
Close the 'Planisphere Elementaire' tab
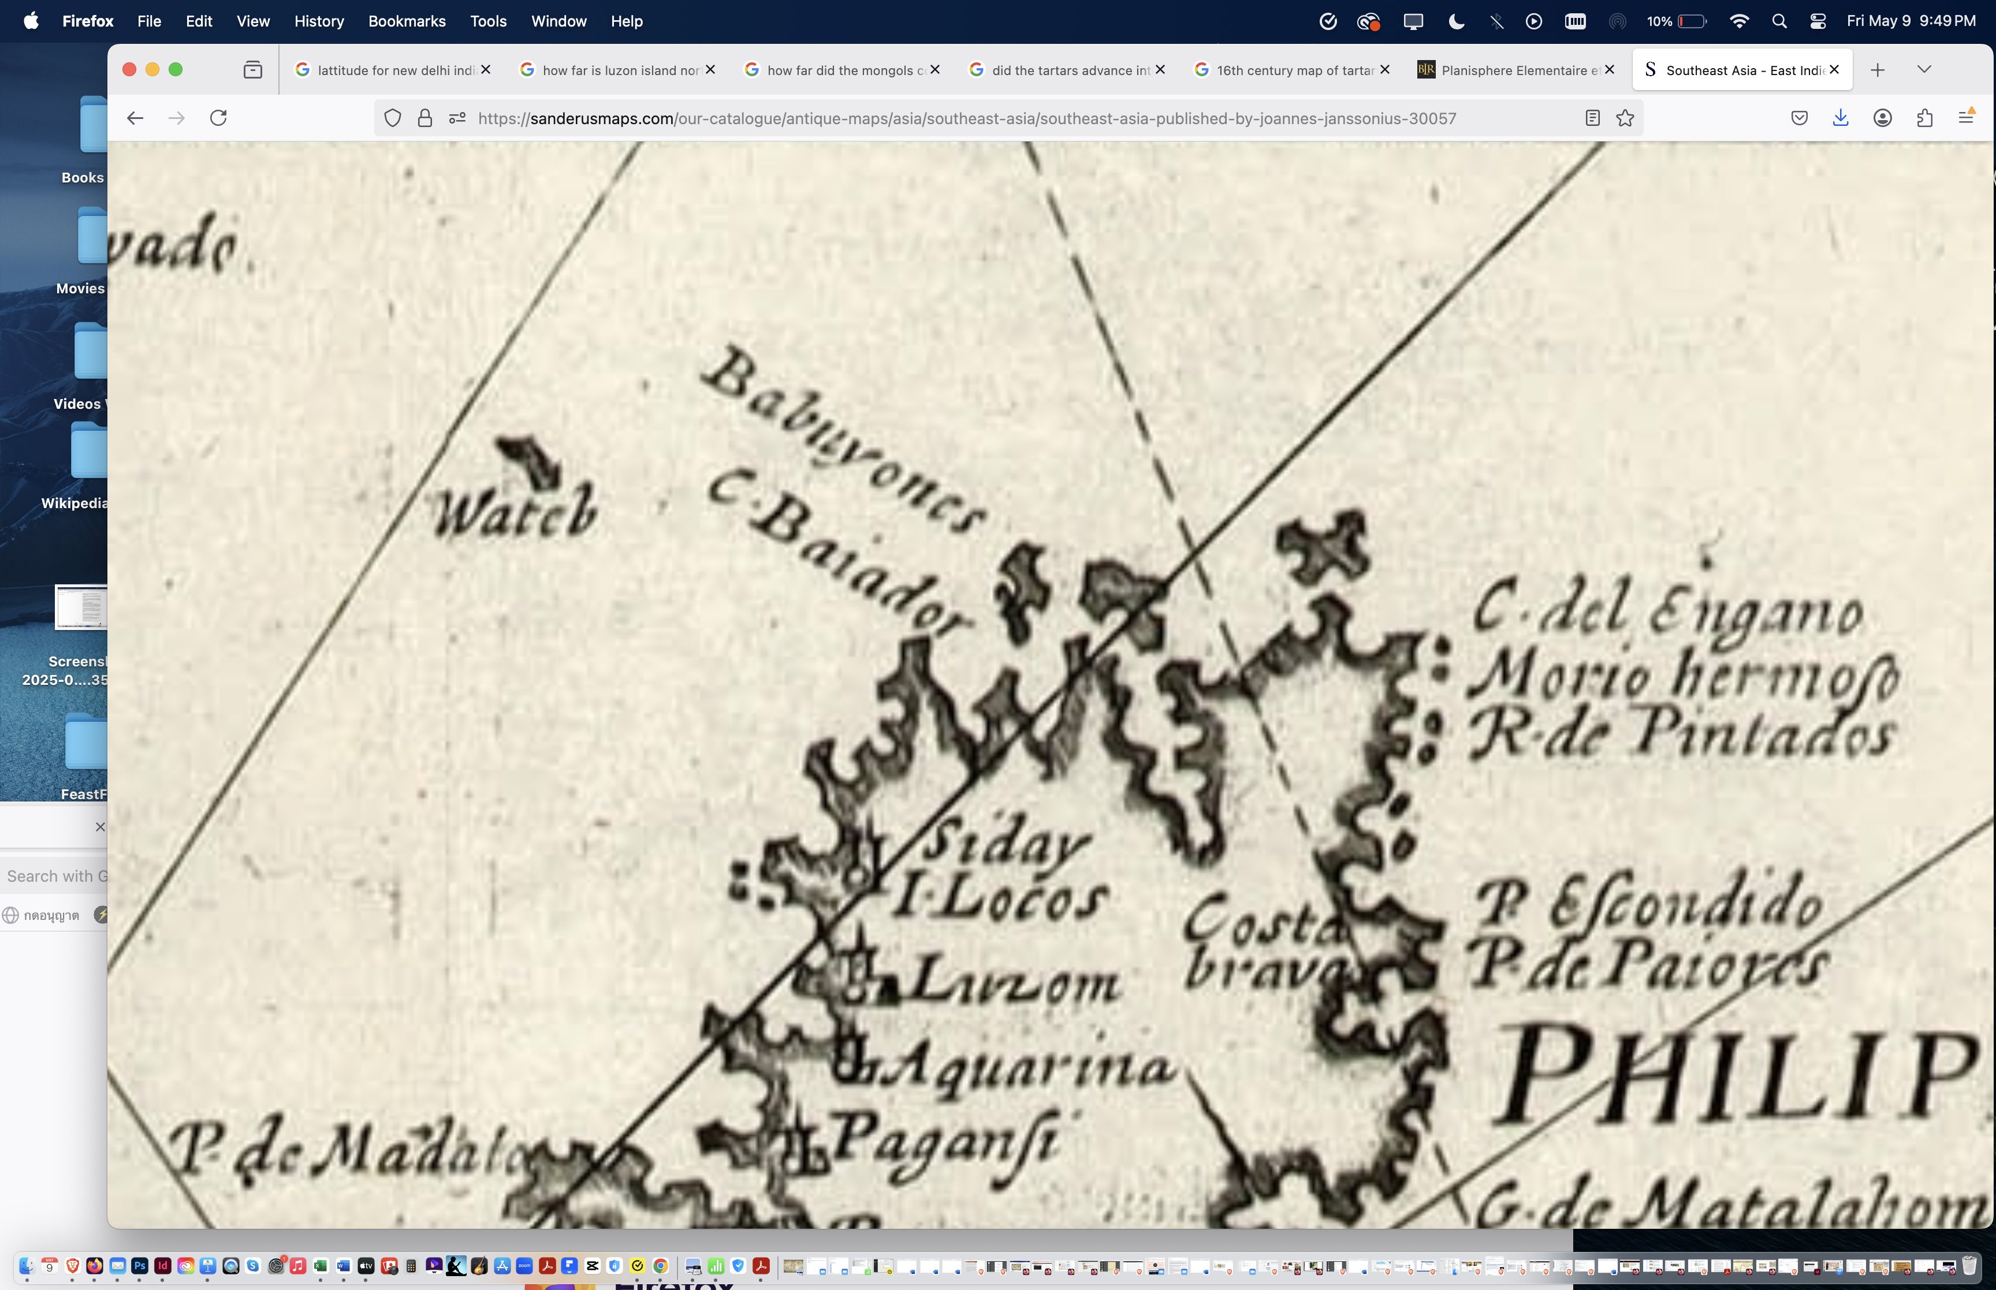[1609, 69]
